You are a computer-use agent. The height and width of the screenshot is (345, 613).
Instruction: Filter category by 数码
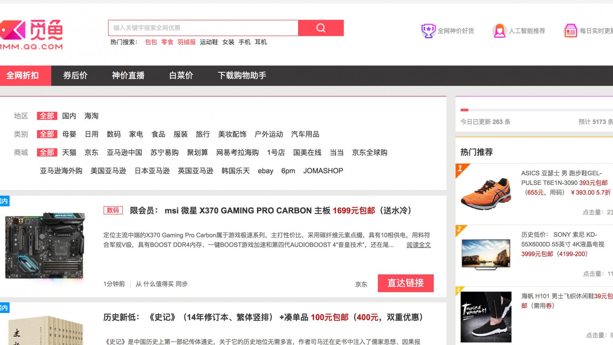(114, 134)
